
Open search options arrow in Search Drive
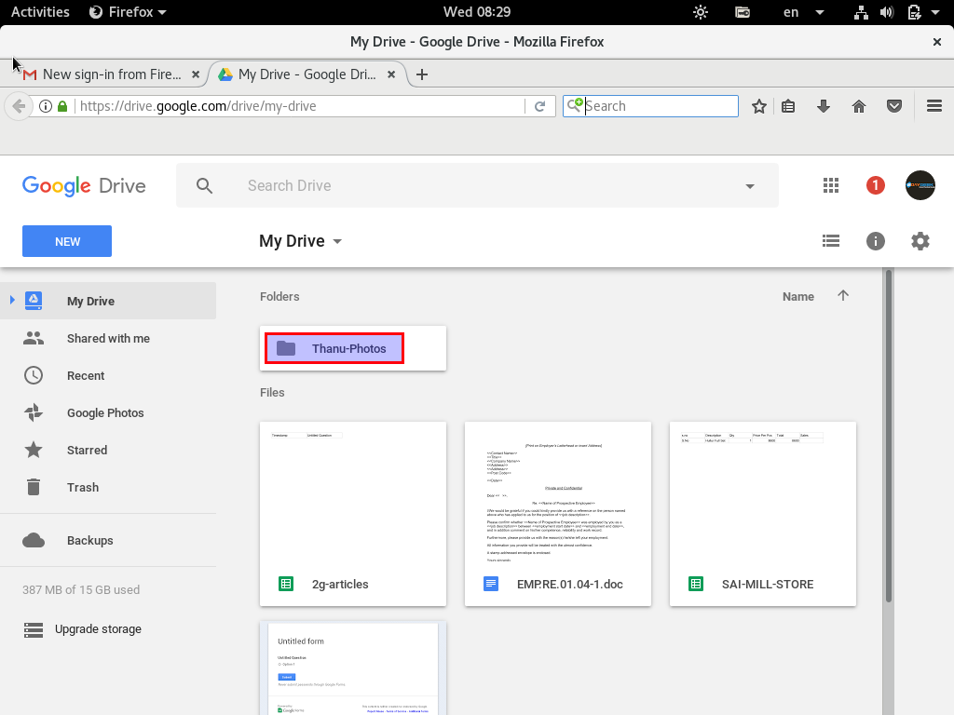pyautogui.click(x=750, y=186)
